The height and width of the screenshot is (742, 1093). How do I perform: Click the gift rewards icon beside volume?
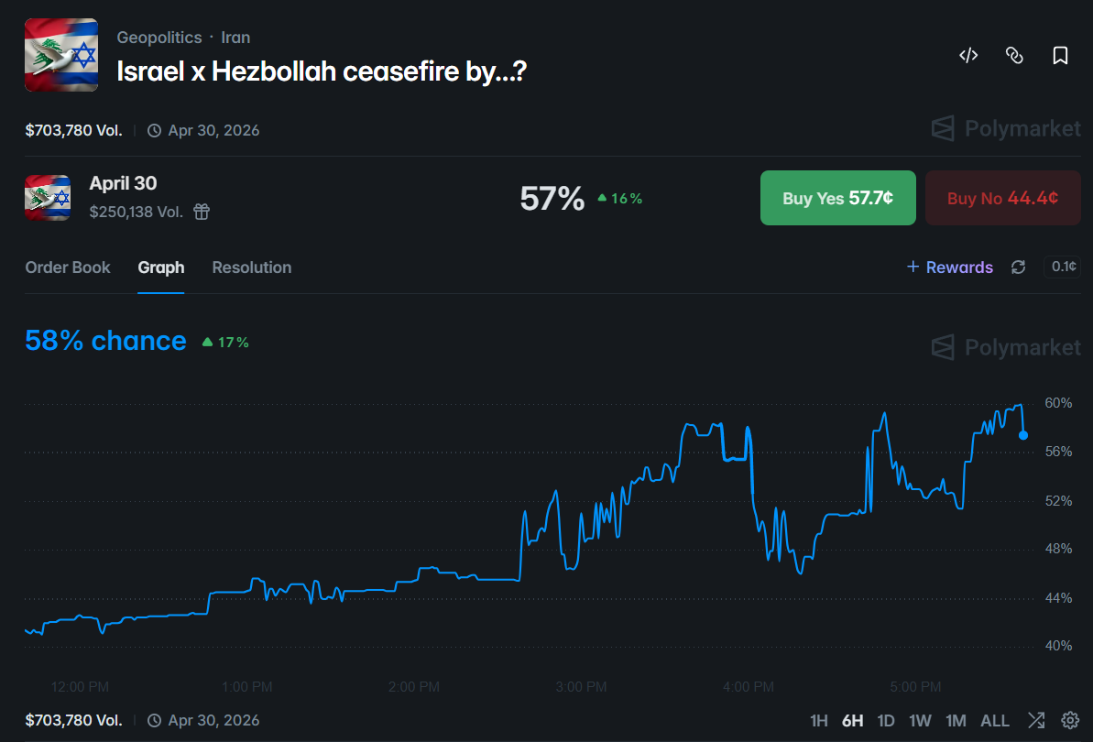pyautogui.click(x=202, y=213)
